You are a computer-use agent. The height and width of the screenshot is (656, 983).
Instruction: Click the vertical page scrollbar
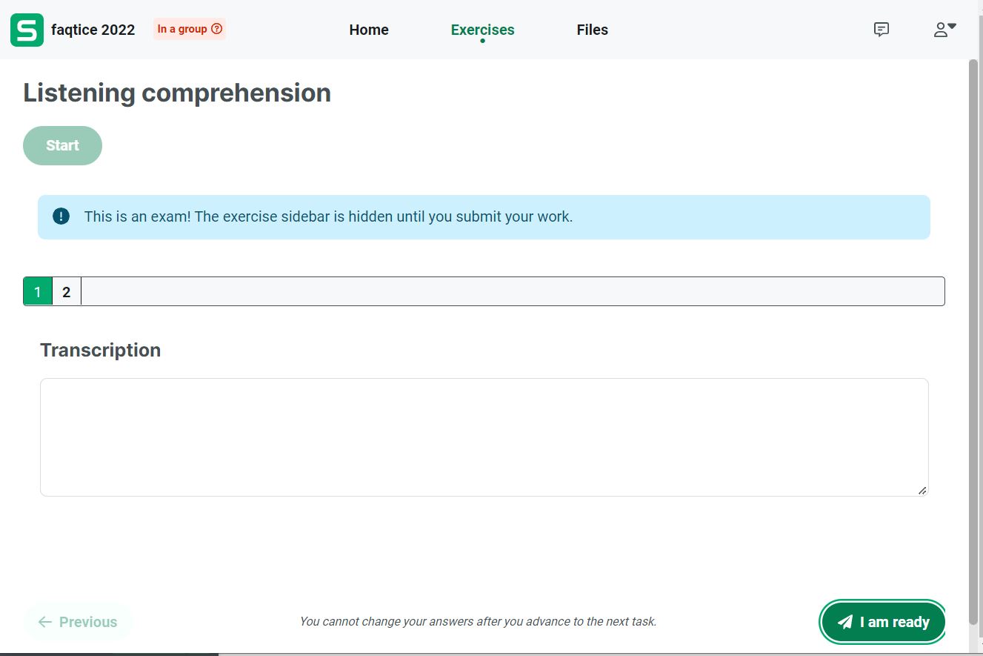tap(973, 334)
